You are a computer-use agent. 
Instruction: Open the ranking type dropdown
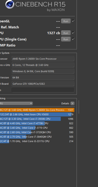pos(16,103)
